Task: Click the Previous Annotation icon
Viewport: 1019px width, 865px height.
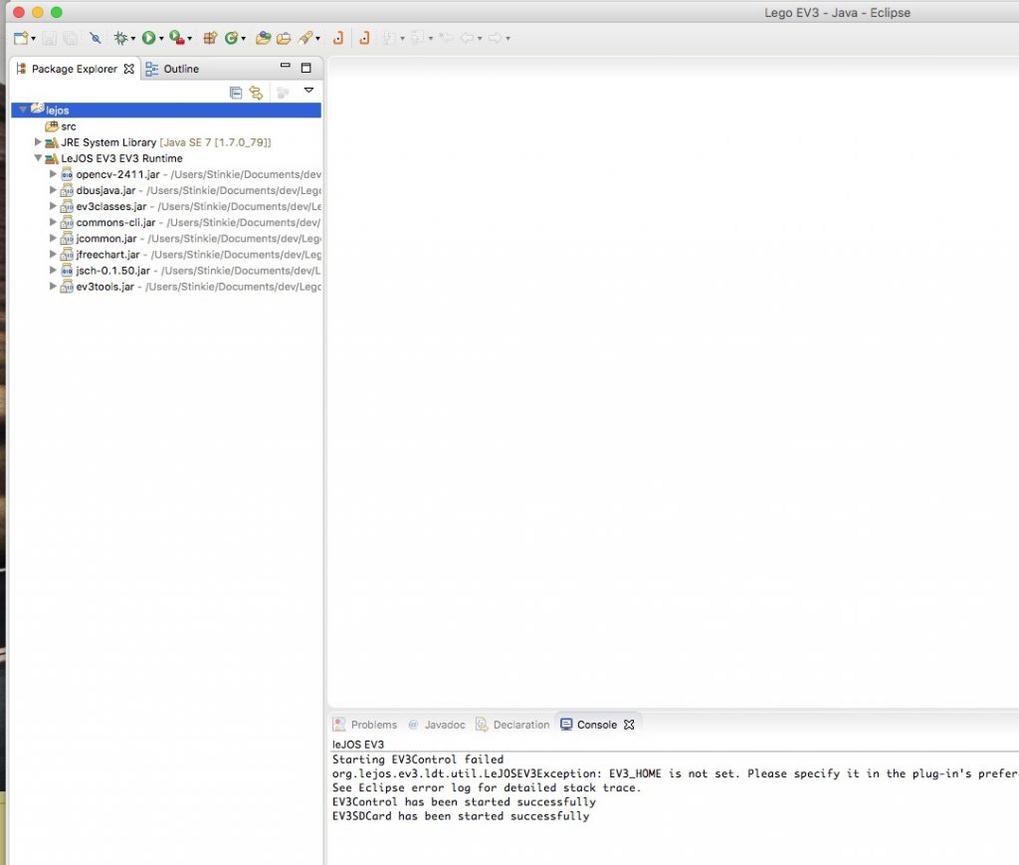Action: tap(417, 39)
